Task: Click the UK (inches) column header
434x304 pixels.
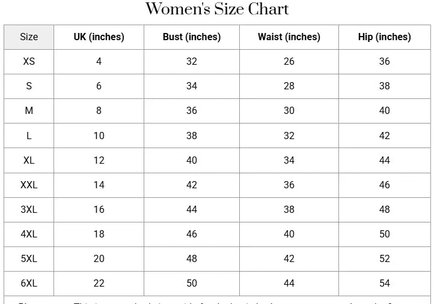Action: click(99, 37)
